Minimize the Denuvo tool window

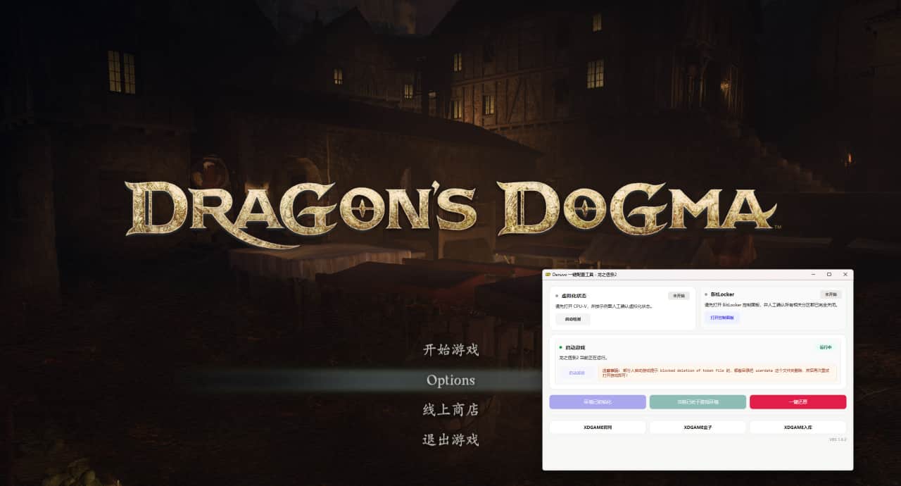pyautogui.click(x=813, y=274)
